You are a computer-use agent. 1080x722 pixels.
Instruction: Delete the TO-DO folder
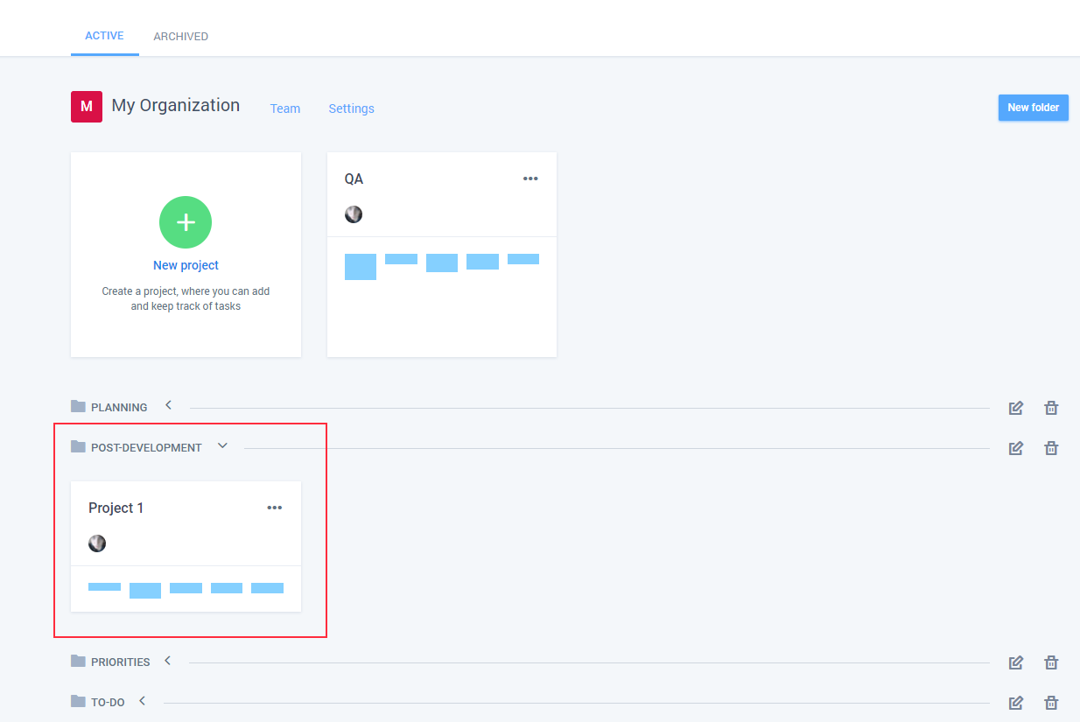pos(1051,703)
